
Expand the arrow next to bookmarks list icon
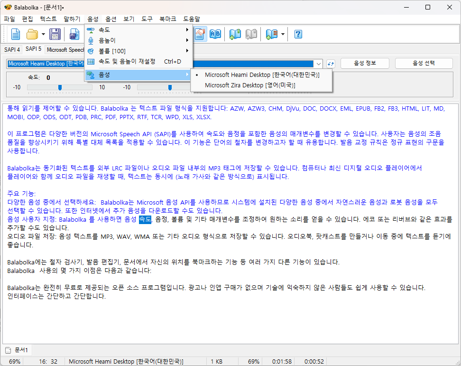[283, 34]
